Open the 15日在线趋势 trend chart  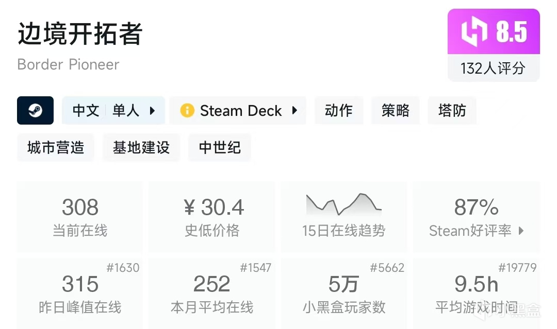(343, 216)
